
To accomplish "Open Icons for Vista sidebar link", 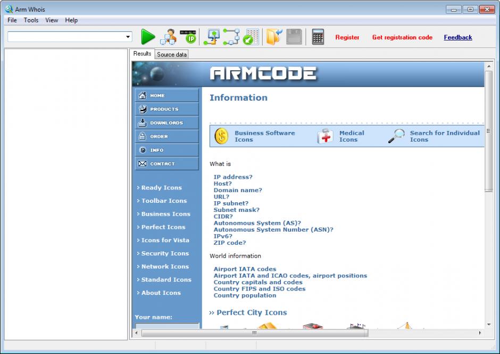I will 165,240.
